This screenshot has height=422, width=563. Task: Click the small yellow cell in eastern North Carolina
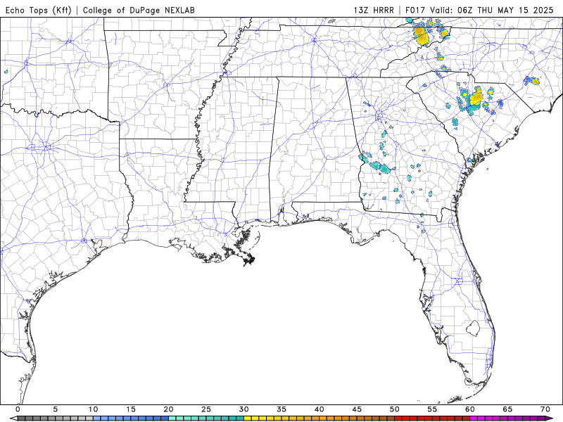point(536,81)
